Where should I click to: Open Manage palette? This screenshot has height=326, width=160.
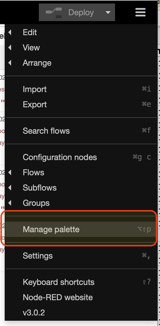coord(81,229)
